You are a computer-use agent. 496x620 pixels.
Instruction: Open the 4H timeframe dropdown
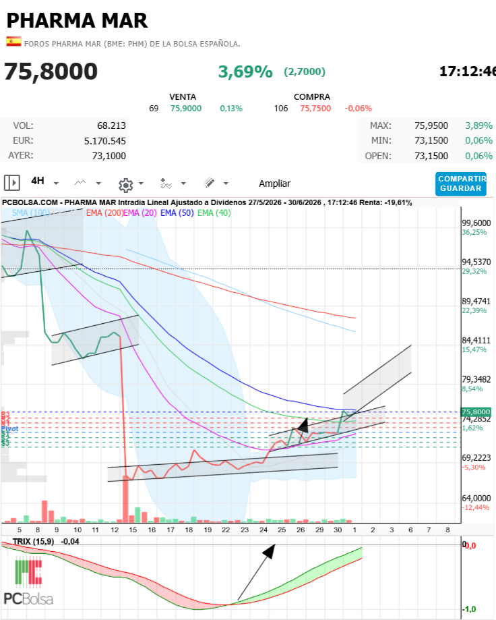[x=44, y=181]
